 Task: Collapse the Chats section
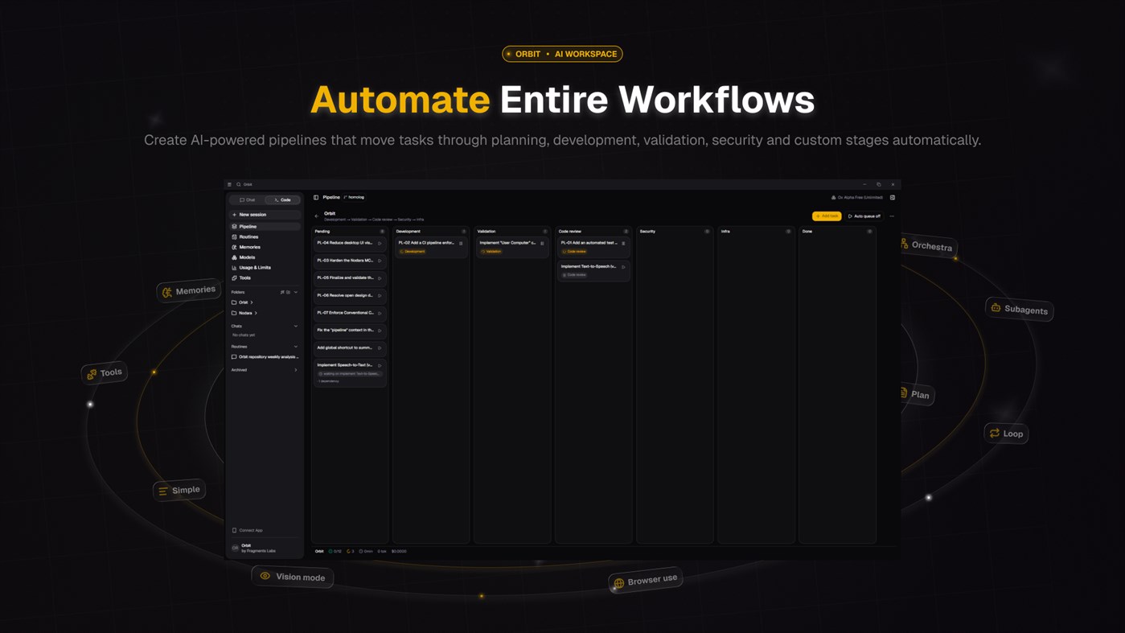296,326
